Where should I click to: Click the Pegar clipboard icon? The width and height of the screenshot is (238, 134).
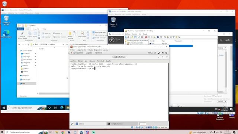35,33
